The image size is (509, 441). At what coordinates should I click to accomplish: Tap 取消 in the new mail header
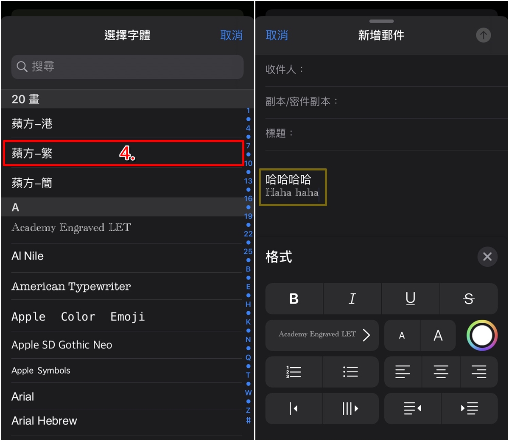pos(277,35)
